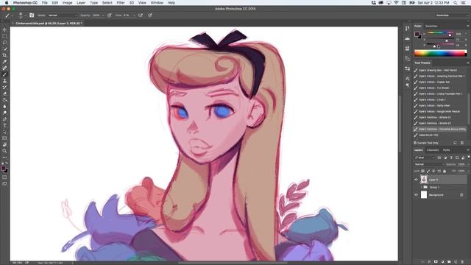Click the Layer 5 thumbnail

(x=424, y=180)
